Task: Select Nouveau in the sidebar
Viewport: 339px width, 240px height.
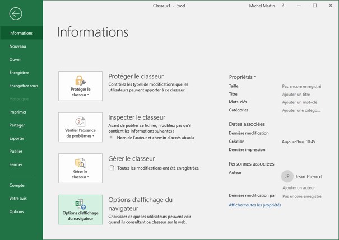Action: pos(18,46)
